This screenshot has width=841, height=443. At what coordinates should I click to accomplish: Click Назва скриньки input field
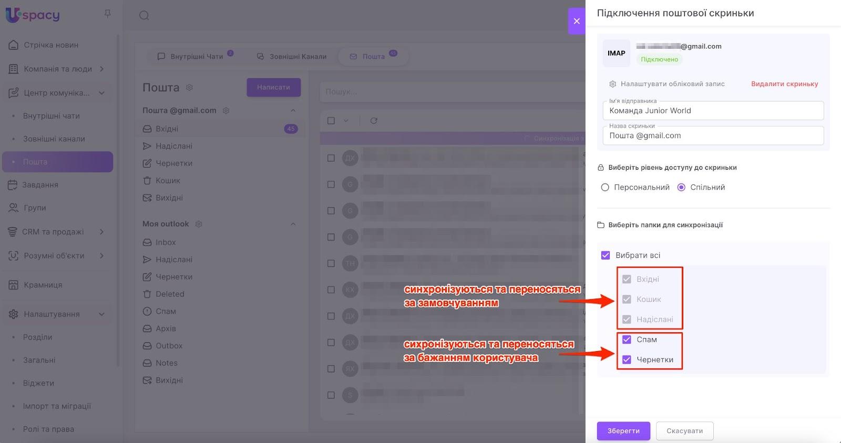(713, 135)
